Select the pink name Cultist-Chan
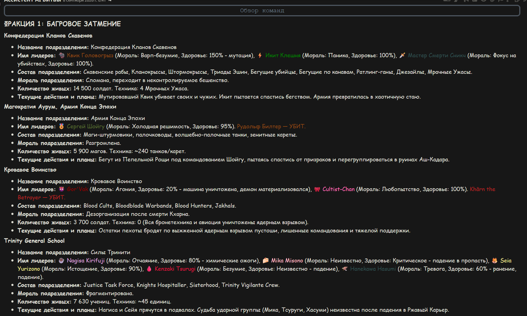 pos(339,189)
